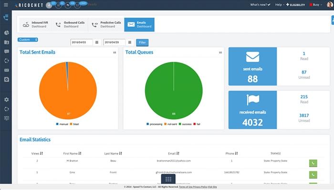334x190 pixels.
Task: Sort table by Email column
Action: [174, 153]
